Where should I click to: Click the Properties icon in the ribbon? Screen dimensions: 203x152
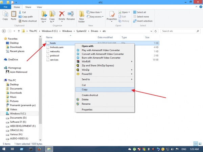click(112, 14)
